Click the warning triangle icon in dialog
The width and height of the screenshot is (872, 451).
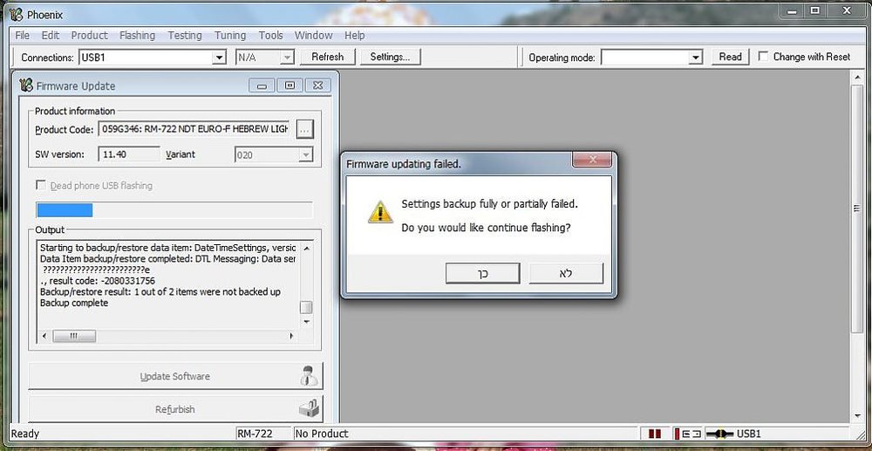(380, 212)
